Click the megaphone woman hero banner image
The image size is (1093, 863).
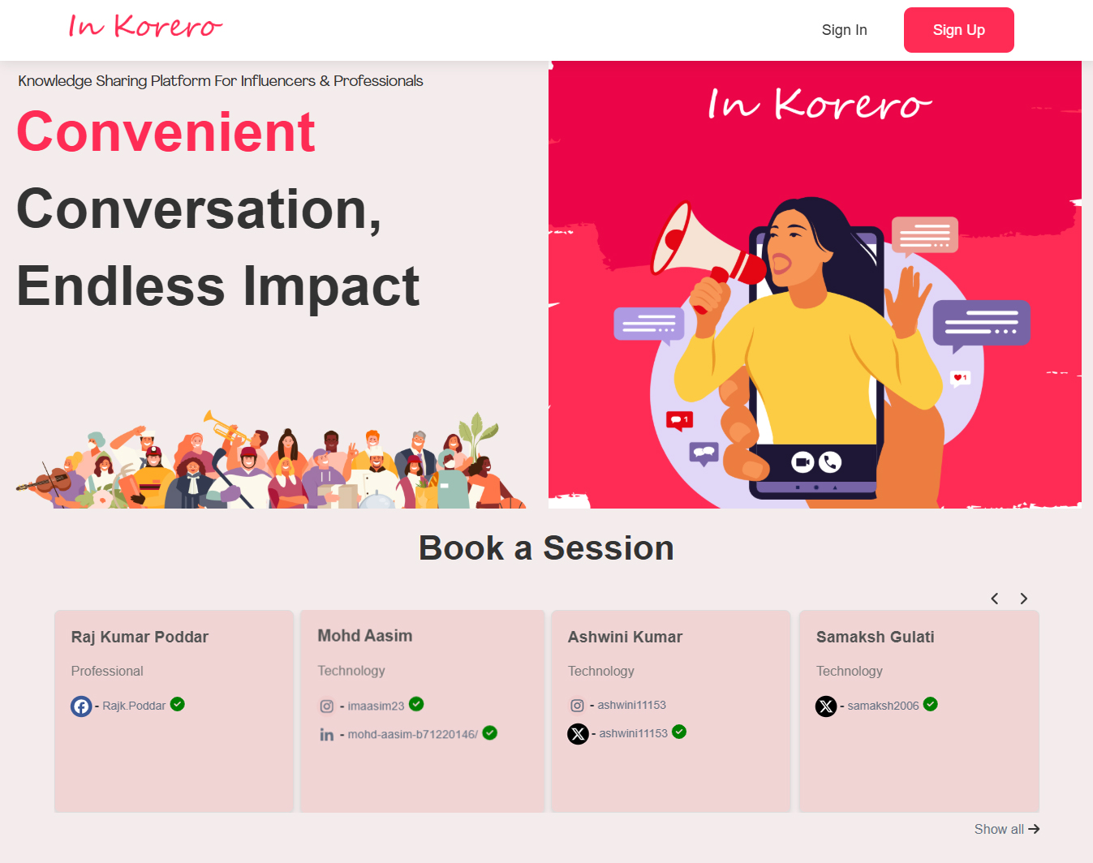815,285
